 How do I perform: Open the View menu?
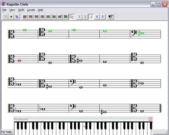tap(12, 10)
